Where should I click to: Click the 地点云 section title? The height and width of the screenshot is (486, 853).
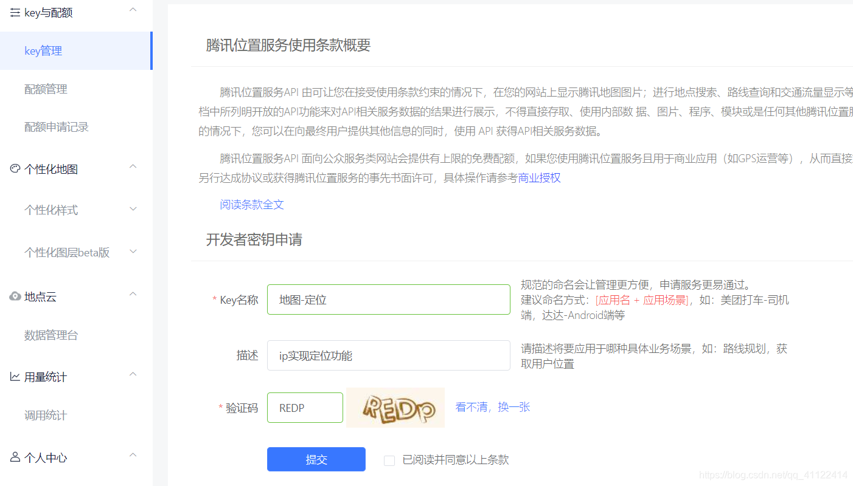40,297
